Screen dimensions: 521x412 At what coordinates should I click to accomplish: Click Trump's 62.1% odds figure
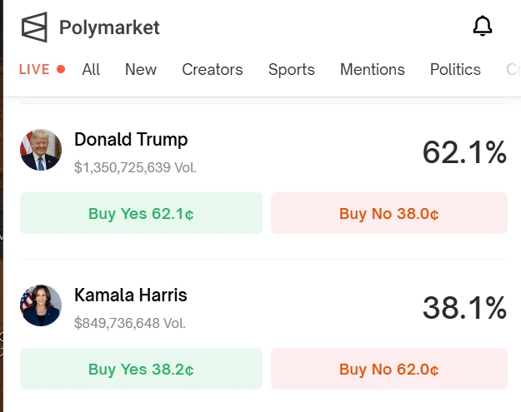(464, 152)
